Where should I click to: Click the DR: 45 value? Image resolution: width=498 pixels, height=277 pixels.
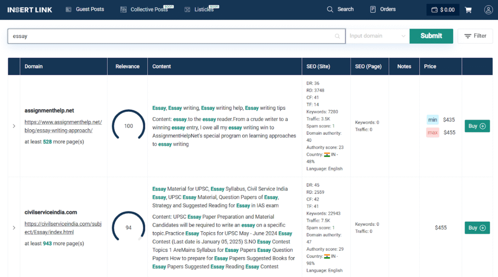click(x=313, y=185)
